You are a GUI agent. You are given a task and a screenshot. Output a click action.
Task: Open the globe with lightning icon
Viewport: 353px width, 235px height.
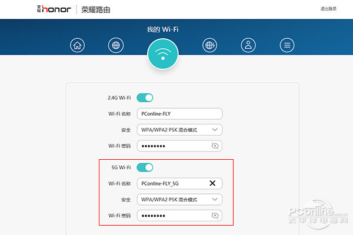coord(209,45)
